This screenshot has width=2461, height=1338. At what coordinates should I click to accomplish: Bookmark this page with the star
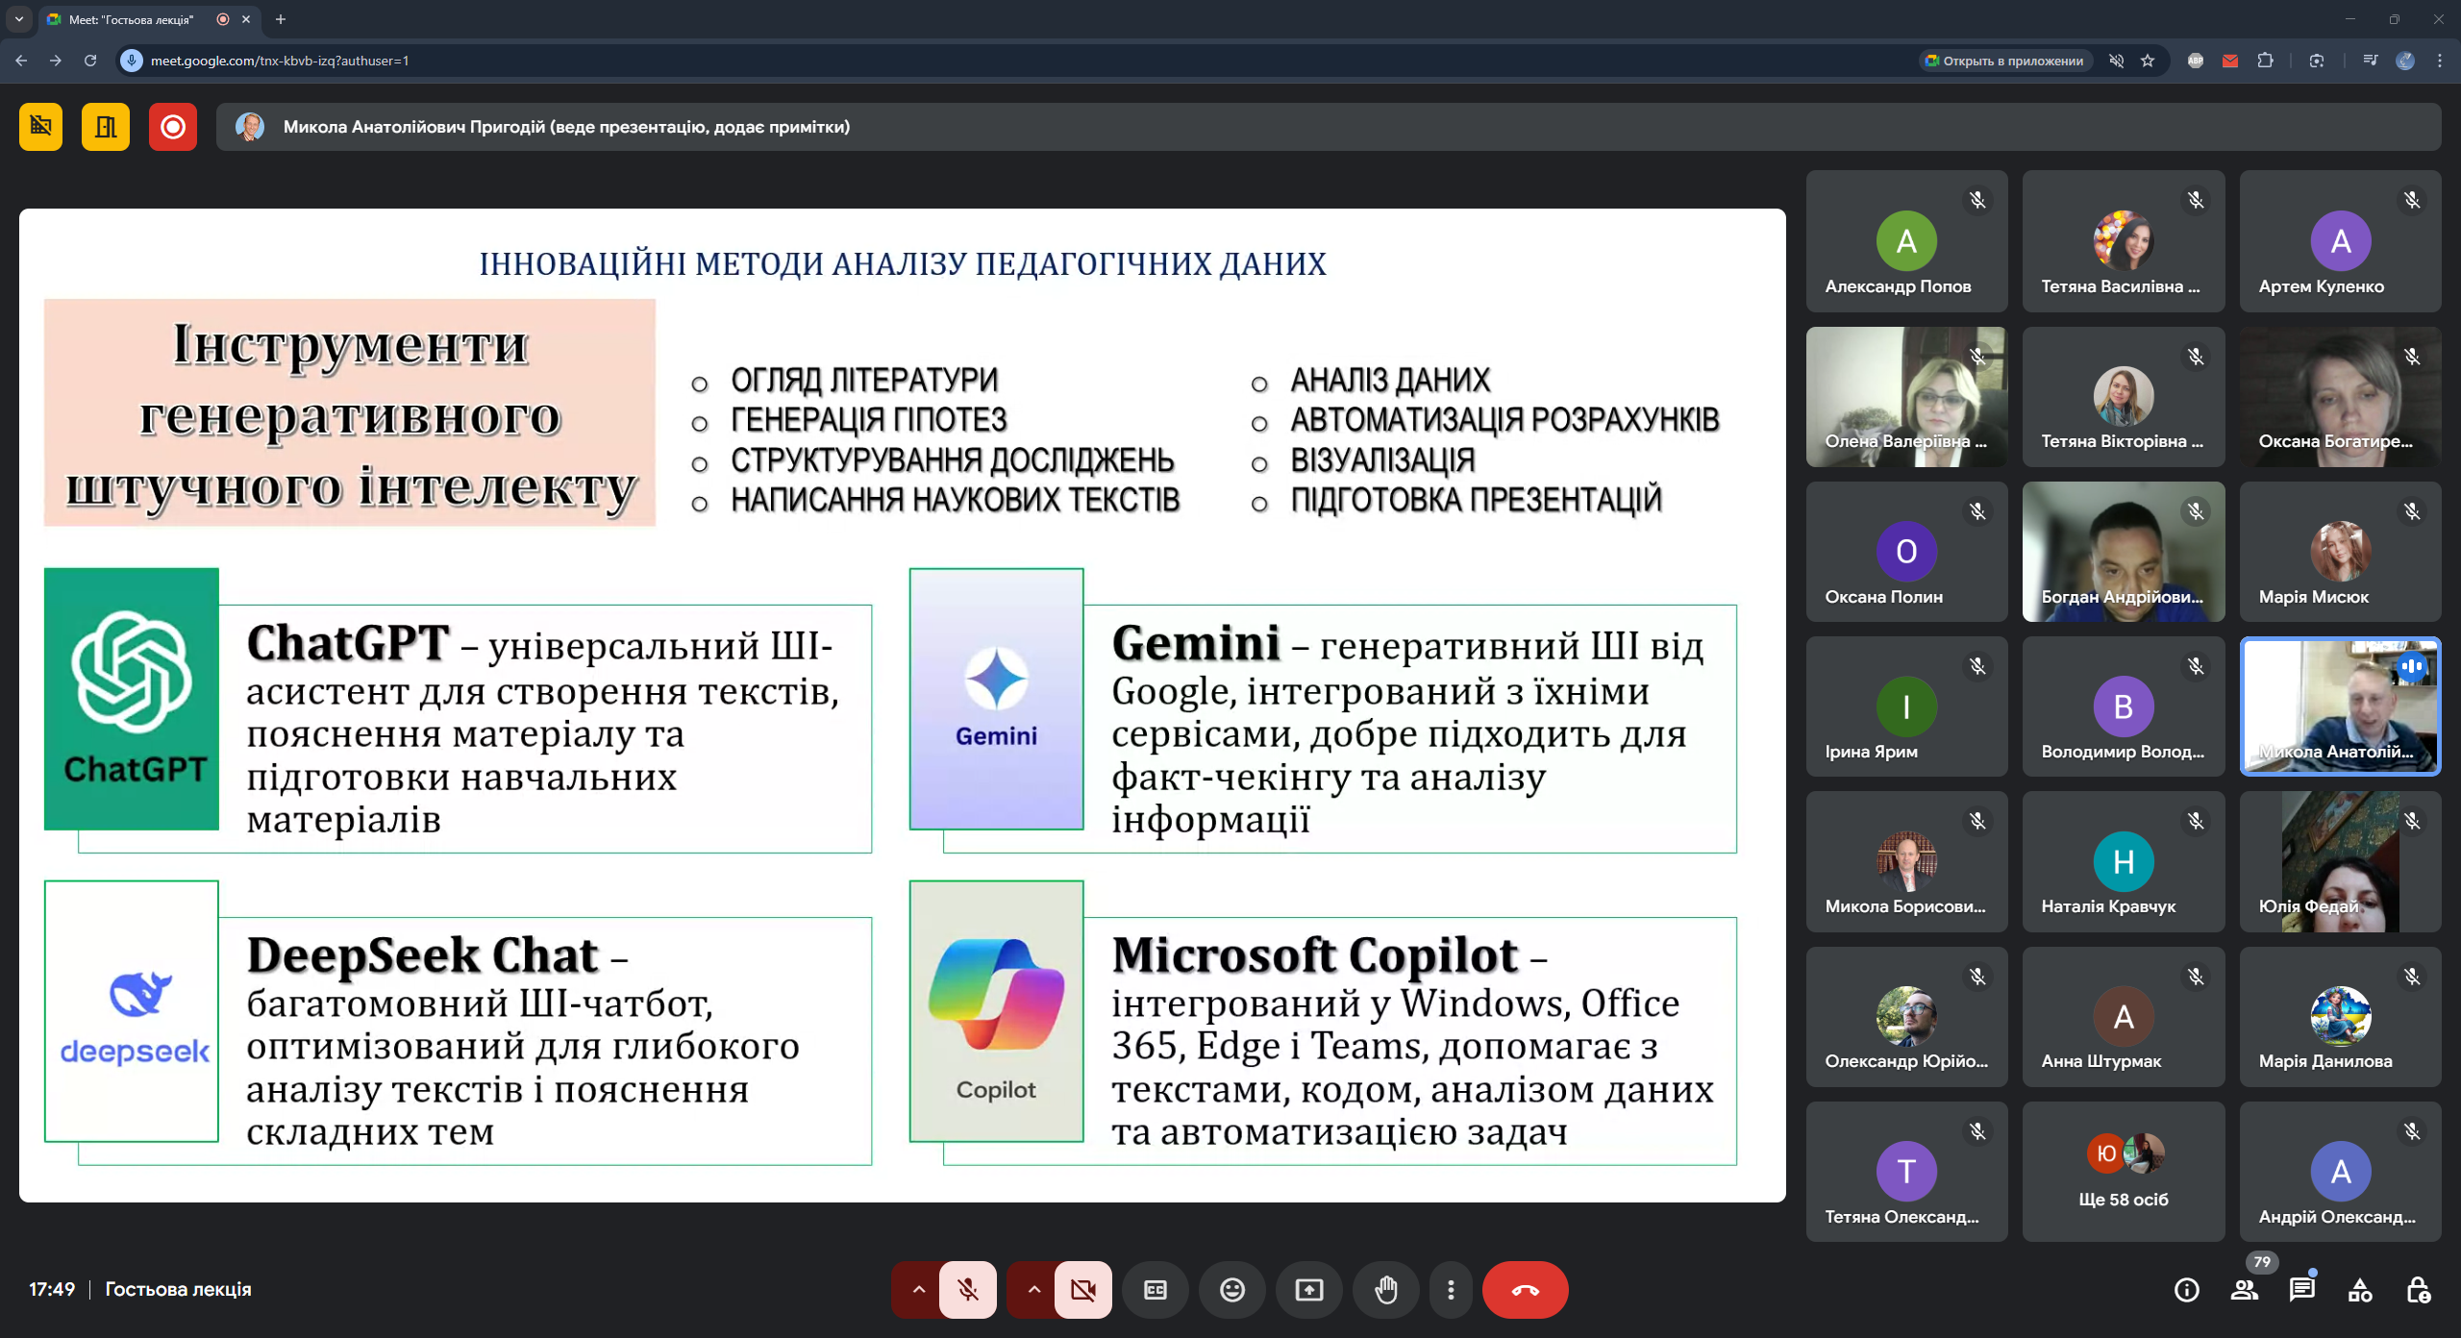(2148, 61)
